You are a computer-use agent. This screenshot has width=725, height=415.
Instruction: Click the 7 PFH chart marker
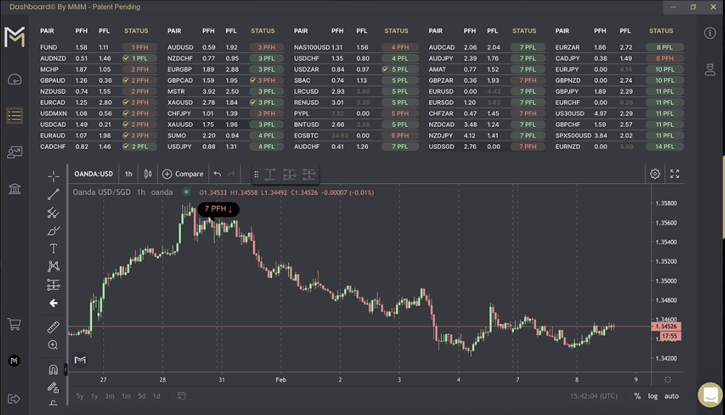click(218, 209)
